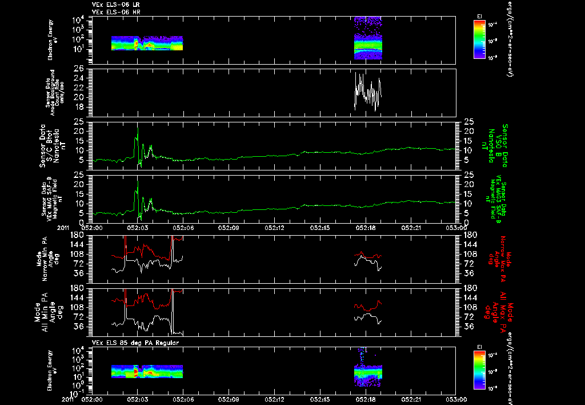585x405 pixels.
Task: Click the 85 deg PA spectrogram data block near 052:03
Action: pos(147,371)
